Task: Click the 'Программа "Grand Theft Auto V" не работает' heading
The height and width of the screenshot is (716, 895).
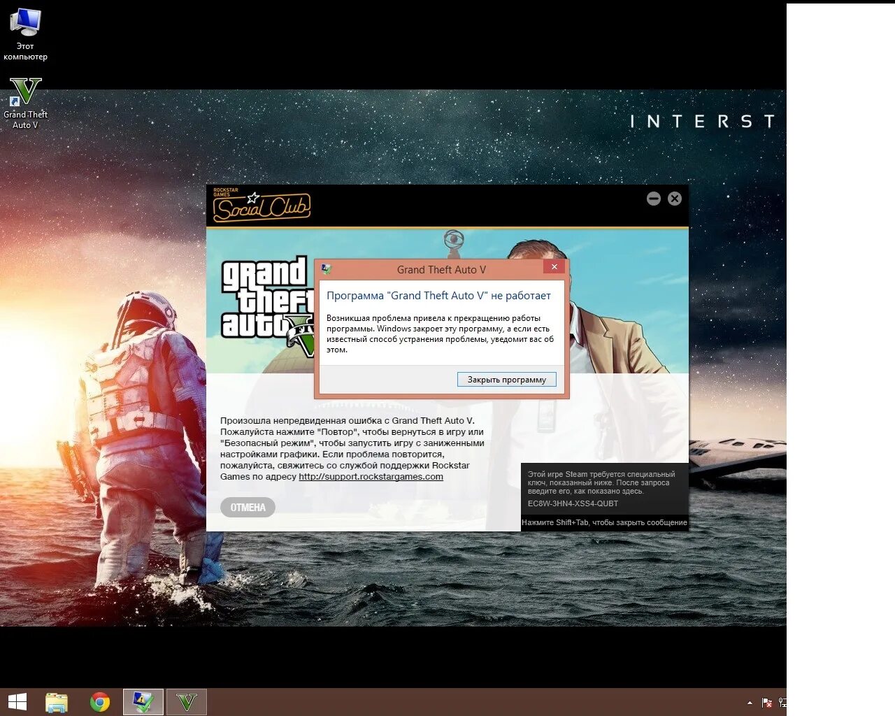Action: point(438,296)
